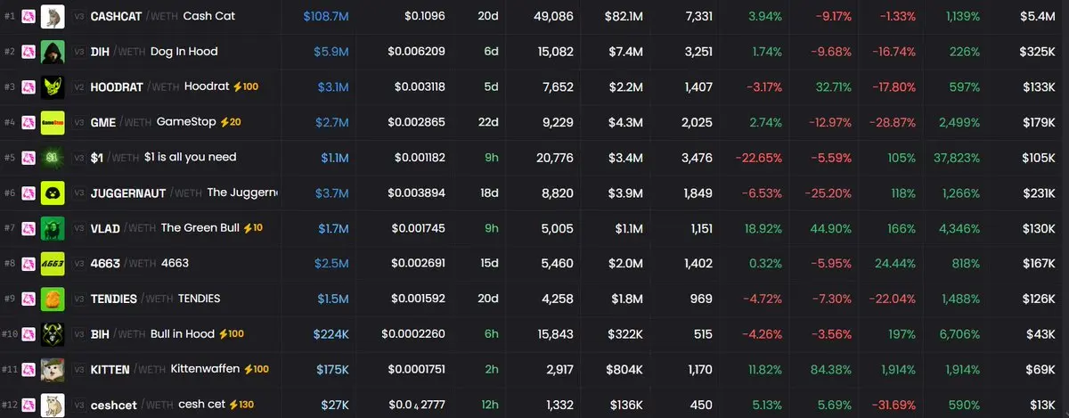Open the KITTEN token cat avatar

[x=53, y=369]
